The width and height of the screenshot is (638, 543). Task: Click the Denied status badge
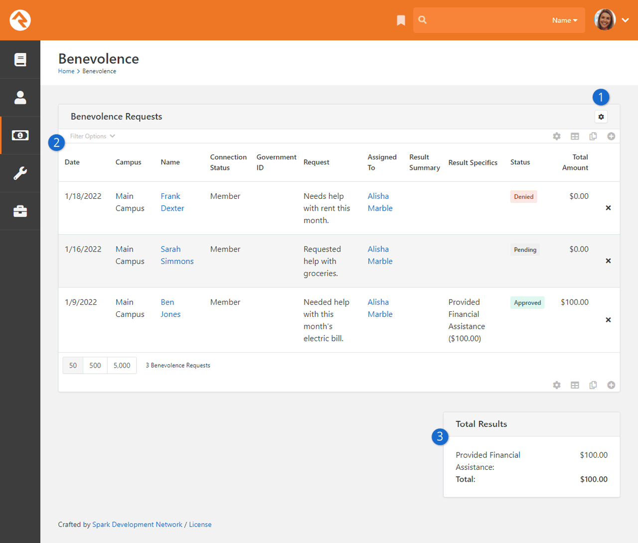pos(524,197)
